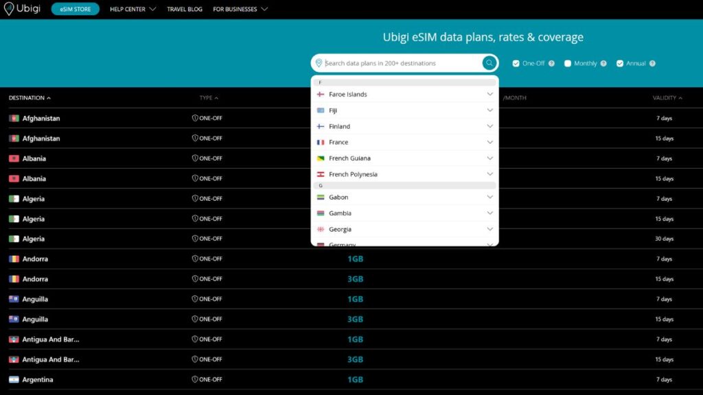Image resolution: width=703 pixels, height=395 pixels.
Task: Check the Monthly plans checkbox
Action: [567, 62]
